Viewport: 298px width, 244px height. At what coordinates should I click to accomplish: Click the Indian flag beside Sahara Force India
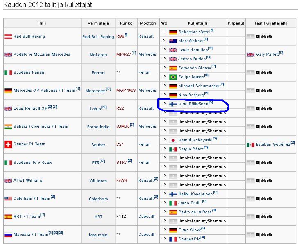pyautogui.click(x=8, y=127)
